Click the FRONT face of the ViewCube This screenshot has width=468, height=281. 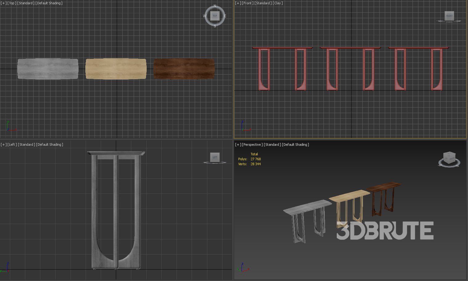click(449, 16)
